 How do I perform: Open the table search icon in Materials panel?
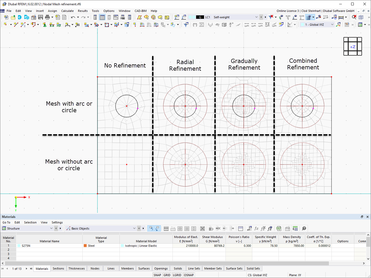point(304,228)
